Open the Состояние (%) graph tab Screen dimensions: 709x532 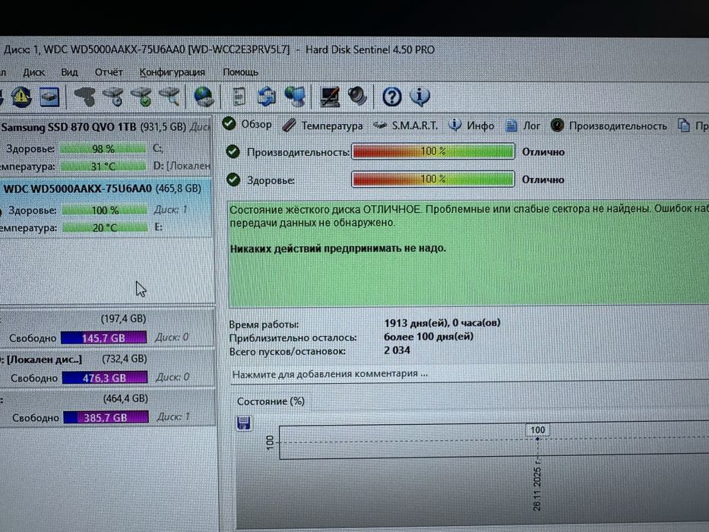[x=271, y=401]
